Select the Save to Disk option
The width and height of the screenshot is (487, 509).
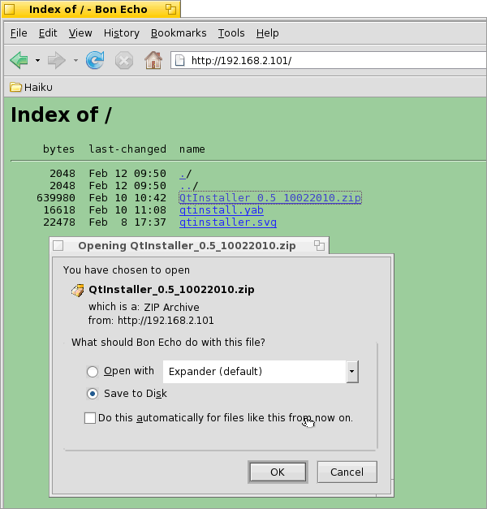tap(93, 394)
